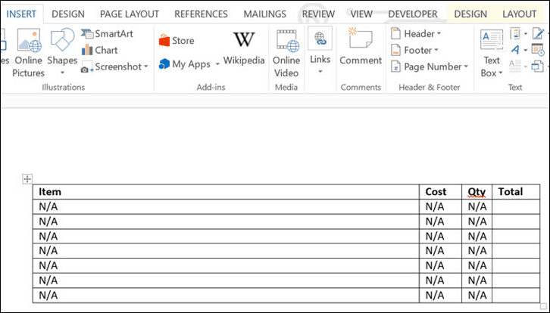Screen dimensions: 550x313
Task: Expand the WordArt dropdown arrow
Action: pos(526,50)
